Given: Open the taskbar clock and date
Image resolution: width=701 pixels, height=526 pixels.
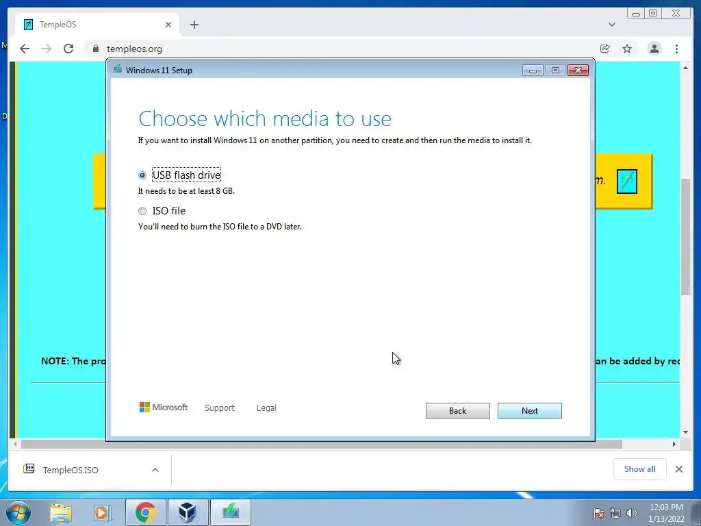Looking at the screenshot, I should pos(666,513).
